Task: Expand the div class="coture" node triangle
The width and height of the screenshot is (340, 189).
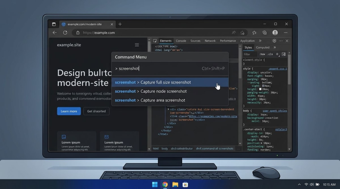Action: click(x=169, y=109)
